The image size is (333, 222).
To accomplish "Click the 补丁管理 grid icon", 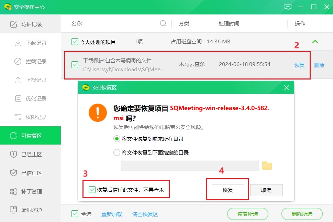I will [x=13, y=192].
